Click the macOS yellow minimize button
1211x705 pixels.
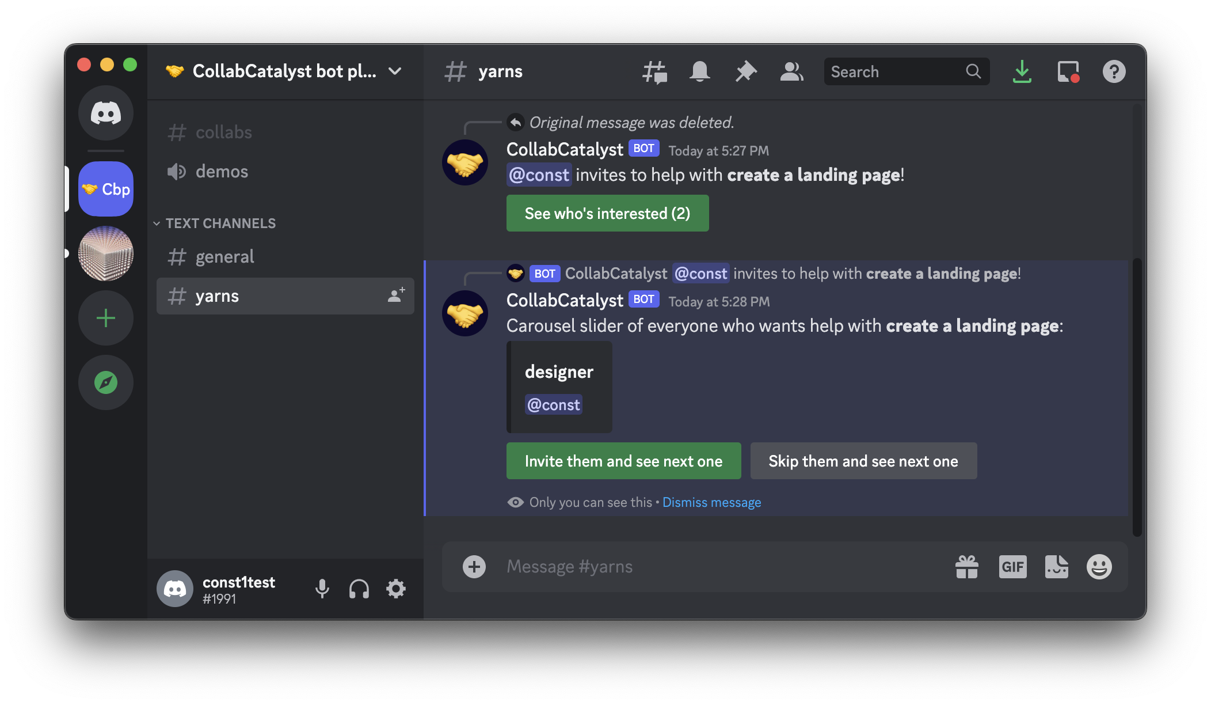click(x=107, y=65)
